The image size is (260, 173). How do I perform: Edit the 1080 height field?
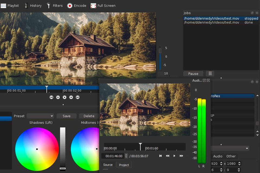(232, 164)
